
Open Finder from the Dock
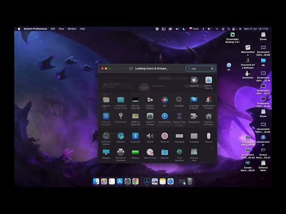[96, 181]
